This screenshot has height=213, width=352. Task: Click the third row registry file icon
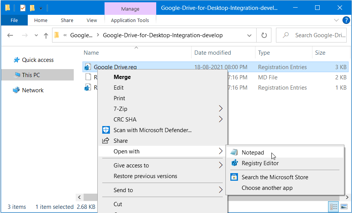point(88,87)
